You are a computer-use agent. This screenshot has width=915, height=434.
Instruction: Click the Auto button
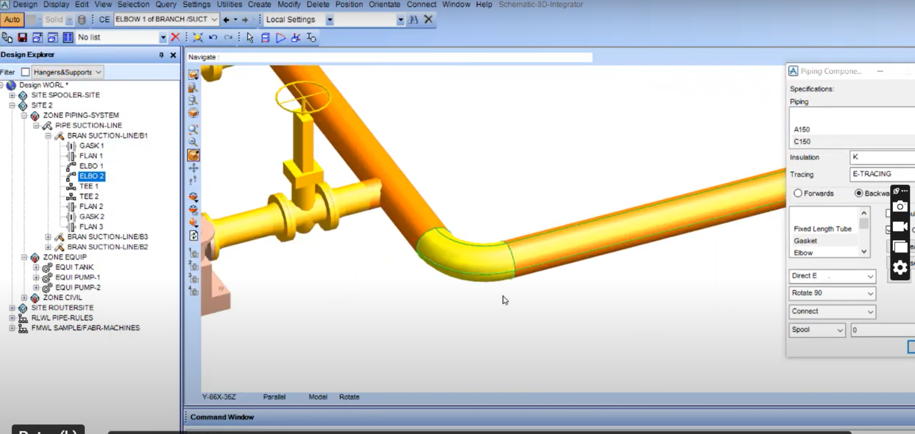pyautogui.click(x=12, y=20)
